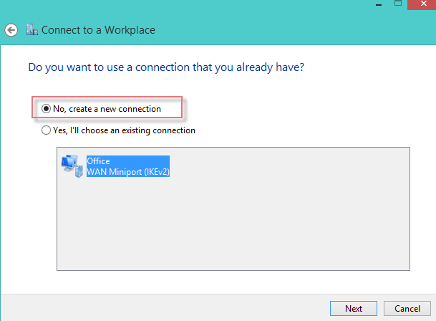
Task: Select the 'No, create a new connection' radio button
Action: click(46, 109)
